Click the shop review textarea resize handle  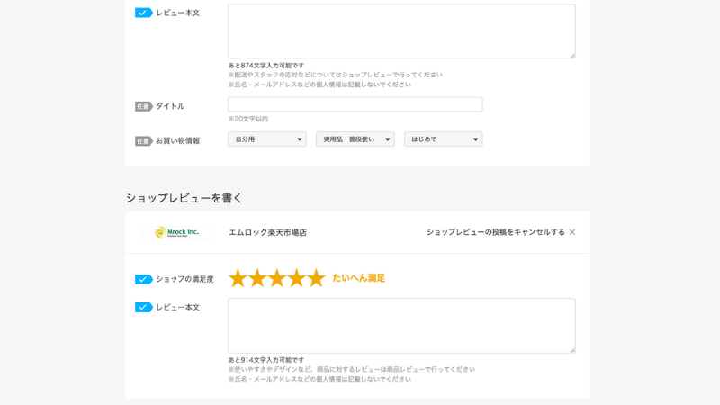tap(572, 350)
